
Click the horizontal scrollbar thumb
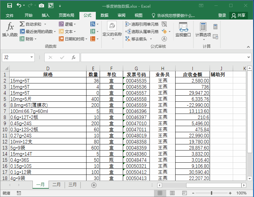click(x=214, y=185)
